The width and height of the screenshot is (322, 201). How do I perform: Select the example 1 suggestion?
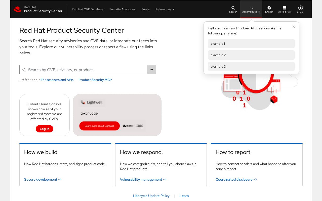point(251,43)
